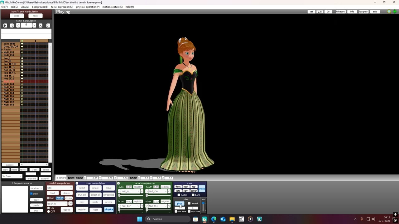
Task: Click the track view button
Action: coord(202,189)
